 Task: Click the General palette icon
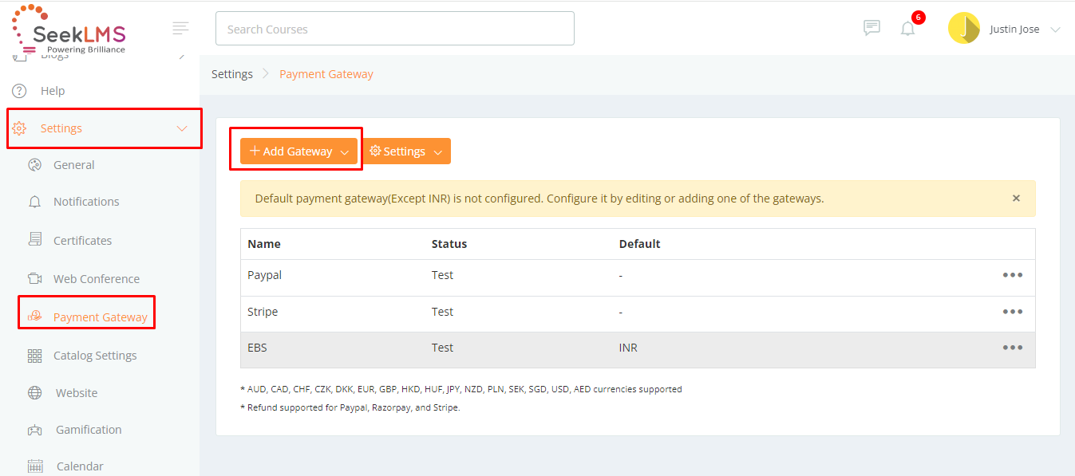(34, 165)
